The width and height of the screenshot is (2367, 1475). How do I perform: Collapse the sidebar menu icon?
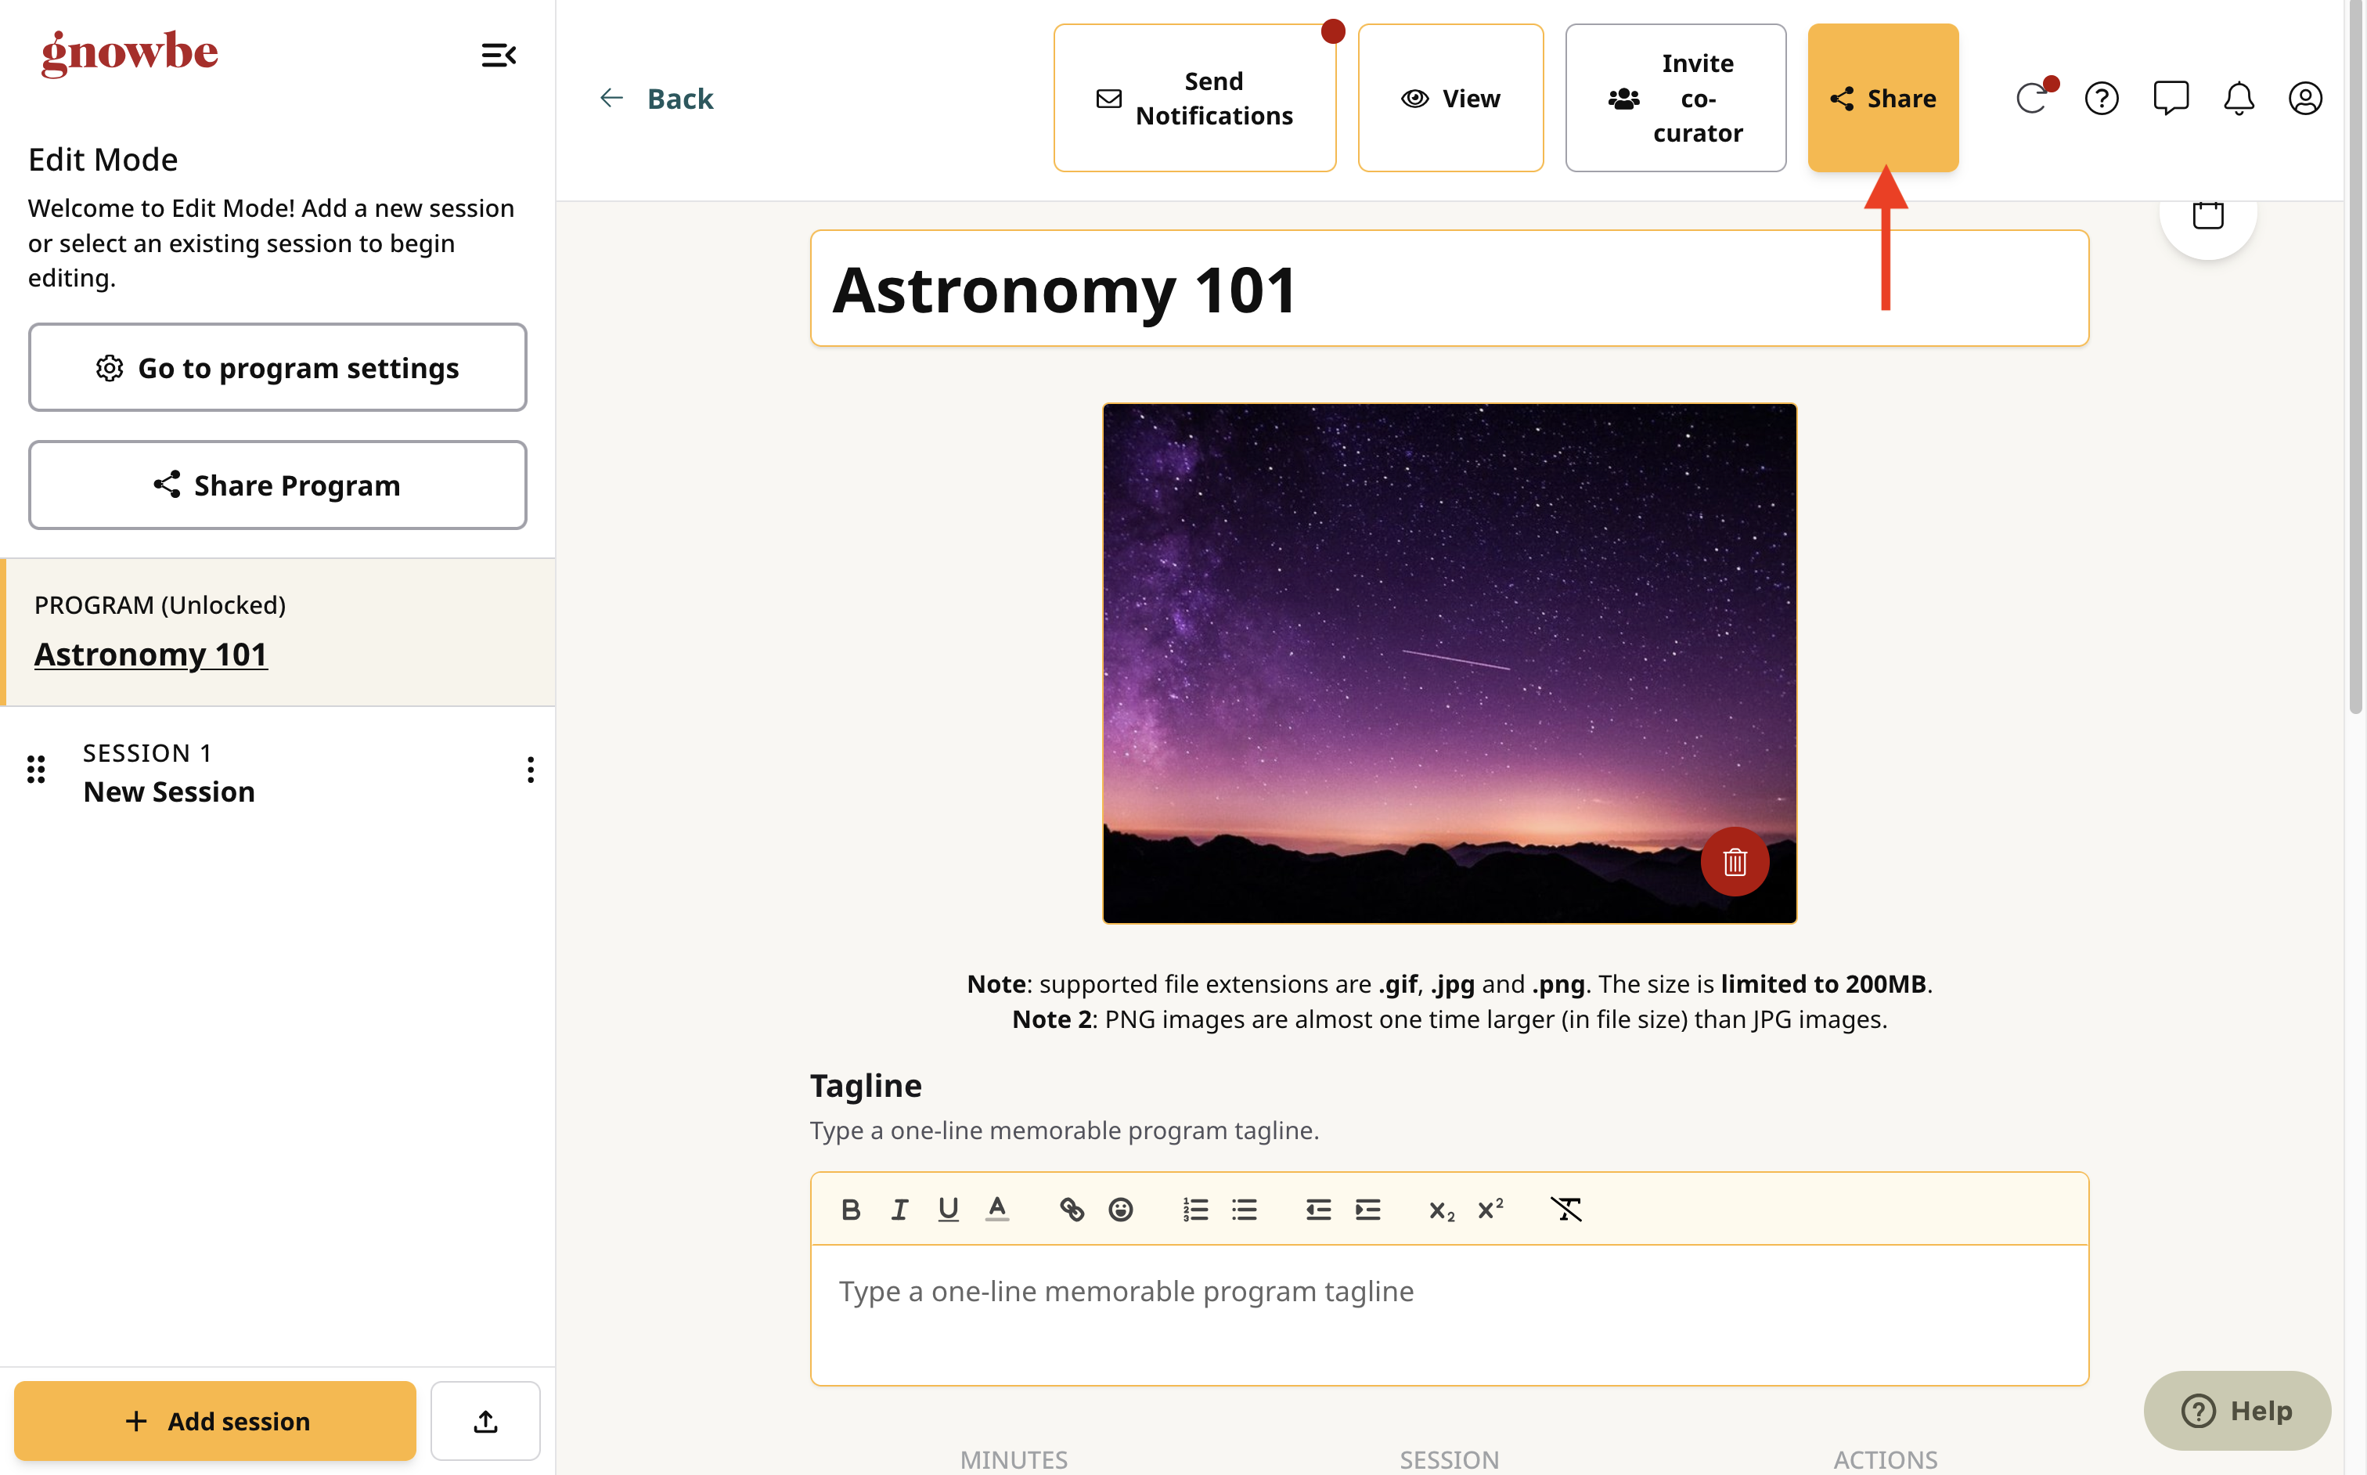click(499, 55)
